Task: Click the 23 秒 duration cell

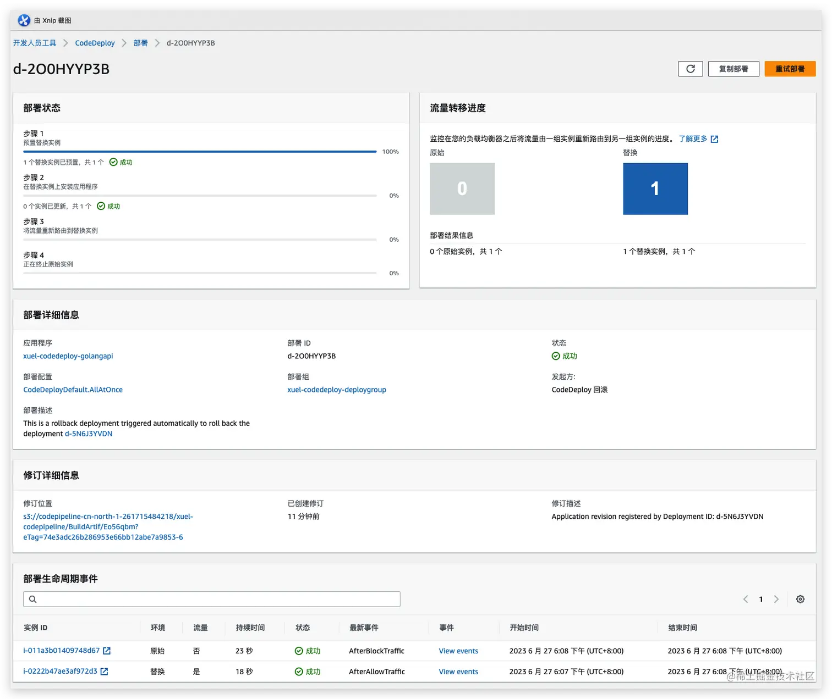Action: click(x=244, y=651)
